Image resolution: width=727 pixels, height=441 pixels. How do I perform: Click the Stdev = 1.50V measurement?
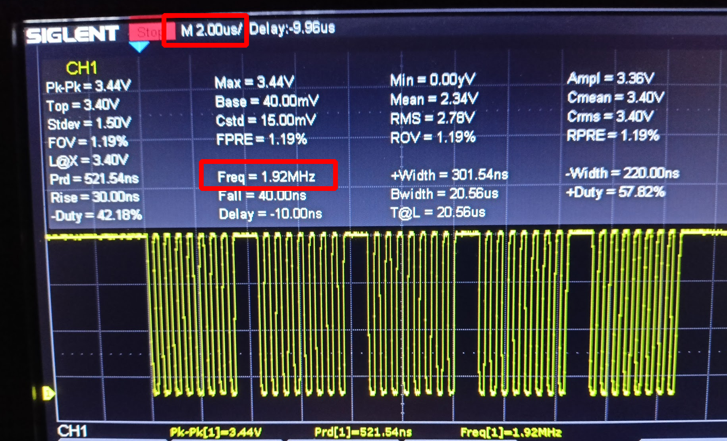(x=89, y=124)
